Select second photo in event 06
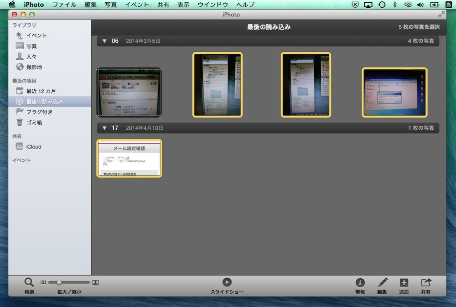Image resolution: width=456 pixels, height=307 pixels. 217,85
